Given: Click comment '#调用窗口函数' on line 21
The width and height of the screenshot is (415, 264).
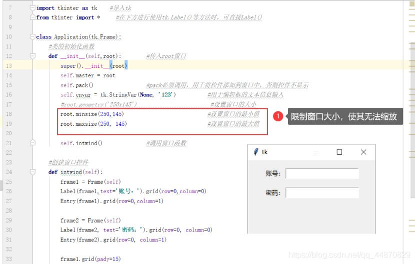Looking at the screenshot, I should tap(166, 143).
